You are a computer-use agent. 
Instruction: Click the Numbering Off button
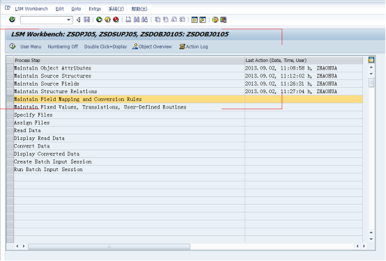[63, 47]
